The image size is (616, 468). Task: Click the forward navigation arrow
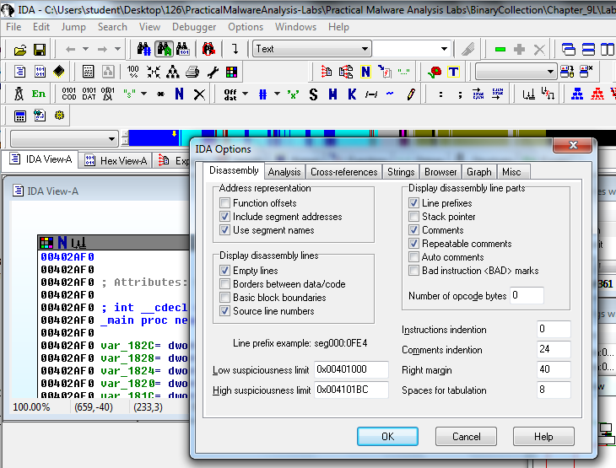pyautogui.click(x=102, y=50)
